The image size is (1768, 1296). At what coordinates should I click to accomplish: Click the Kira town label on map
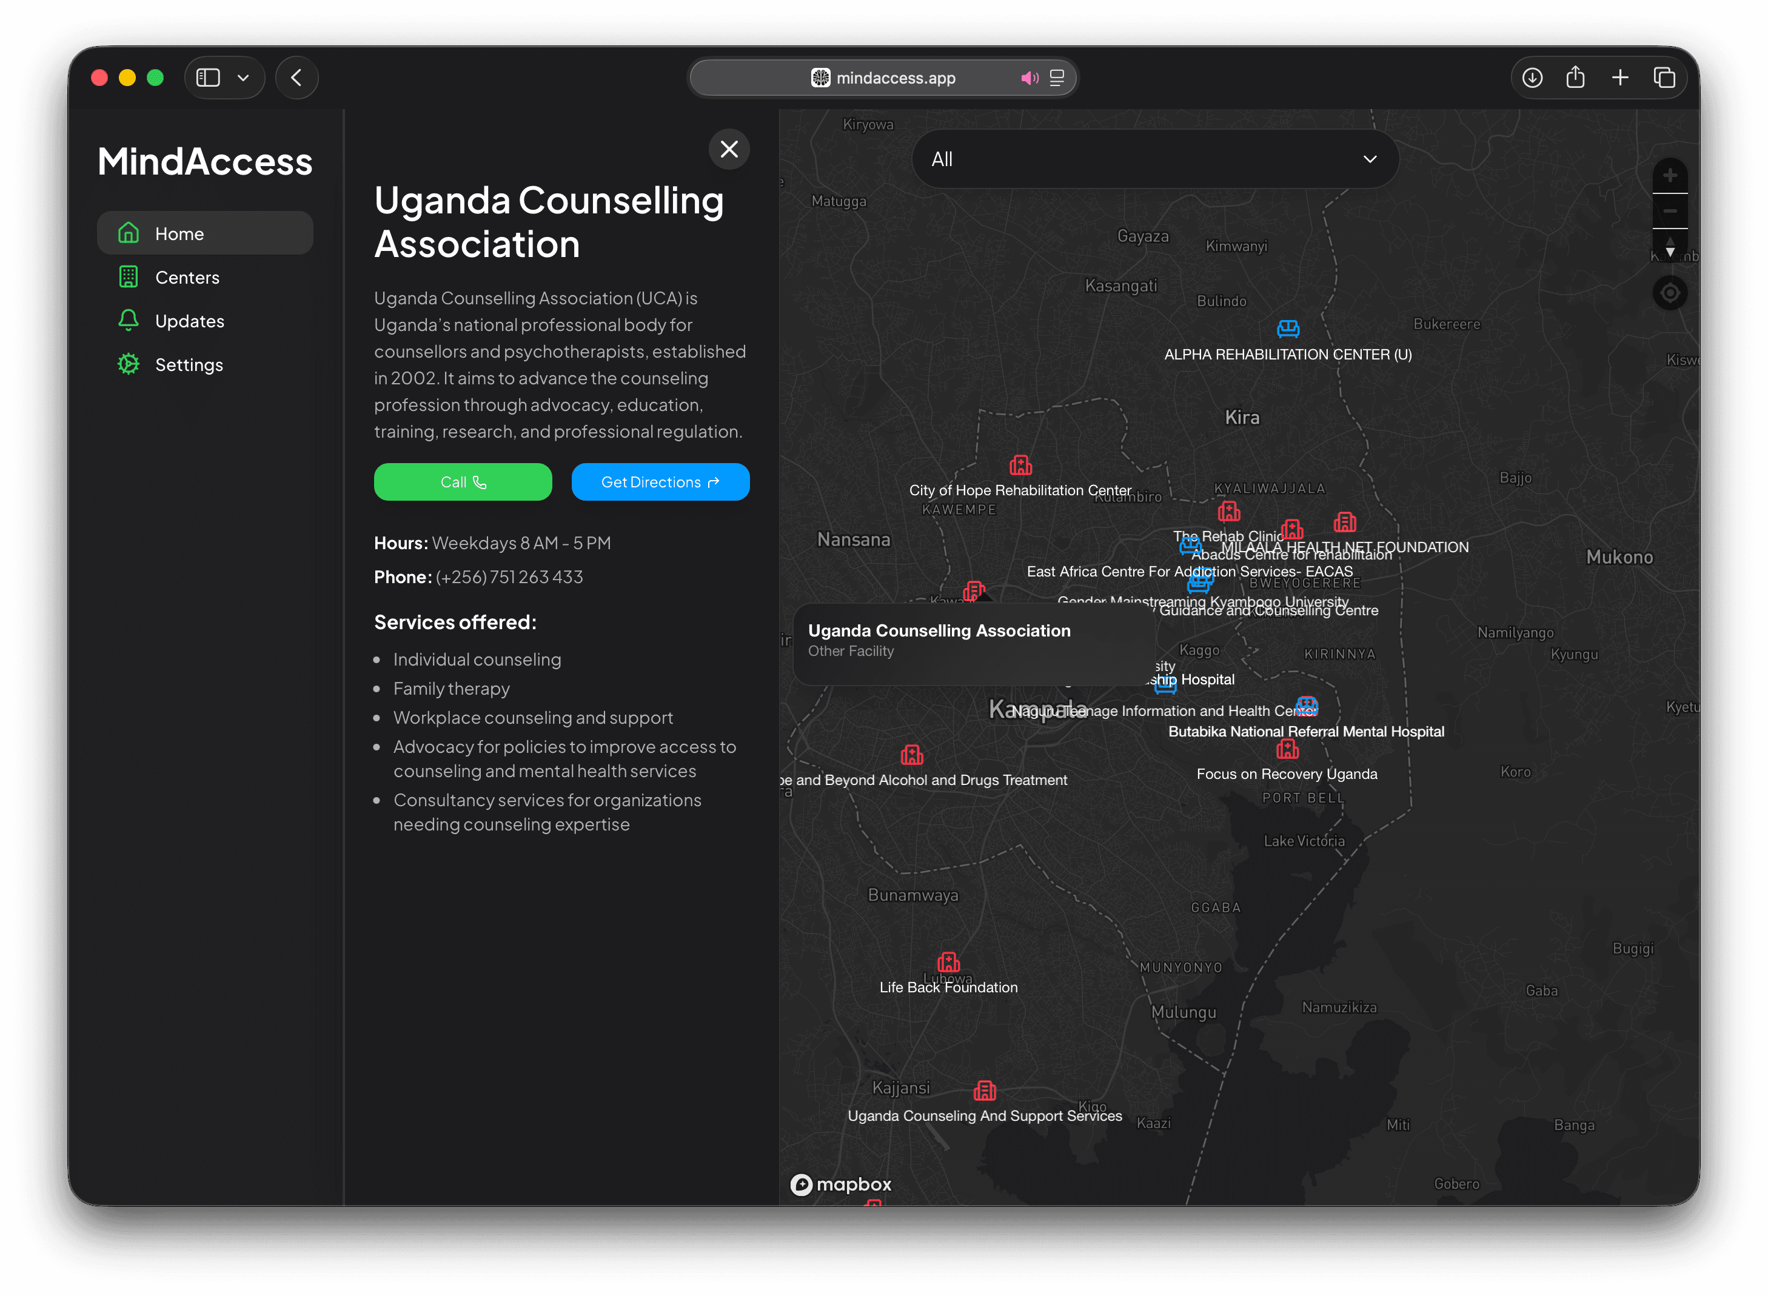coord(1242,418)
